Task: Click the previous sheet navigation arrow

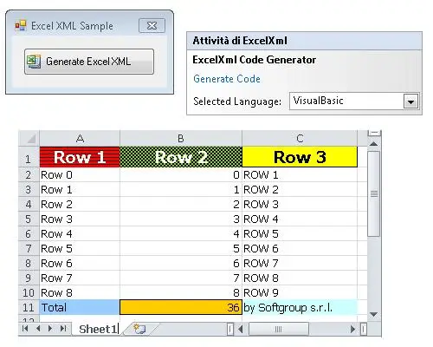Action: pyautogui.click(x=38, y=329)
